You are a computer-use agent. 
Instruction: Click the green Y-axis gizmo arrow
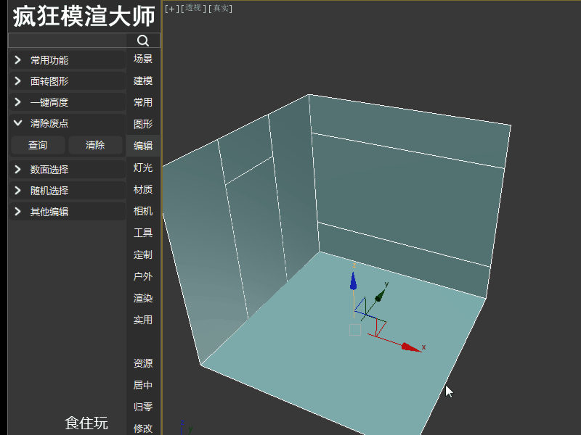click(x=380, y=296)
